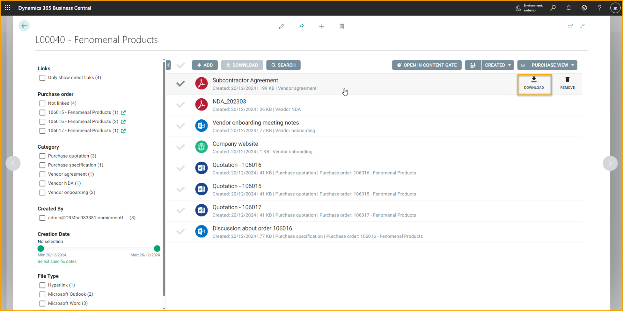Open the Created sort dropdown

(497, 65)
